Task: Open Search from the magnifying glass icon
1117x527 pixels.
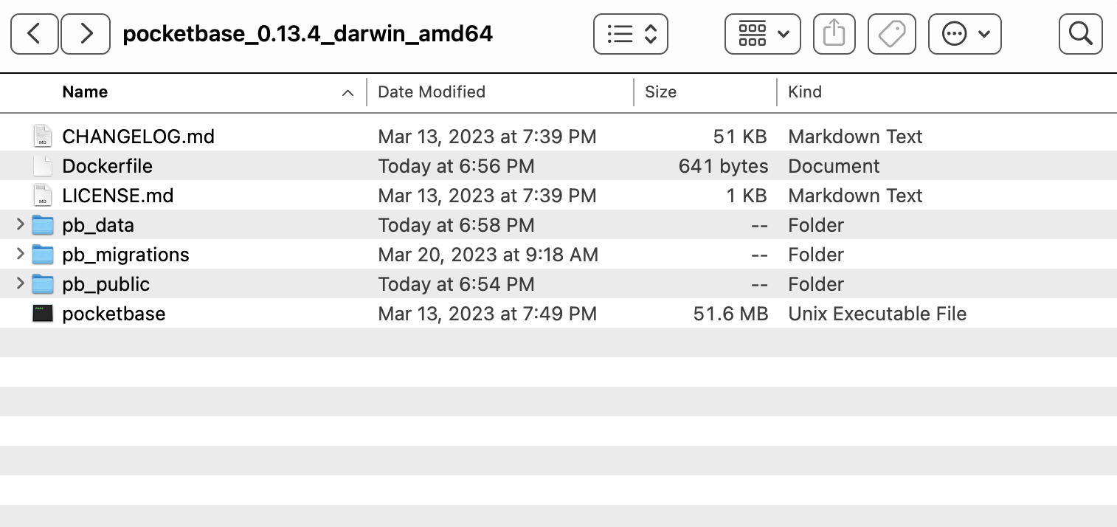Action: [x=1079, y=33]
